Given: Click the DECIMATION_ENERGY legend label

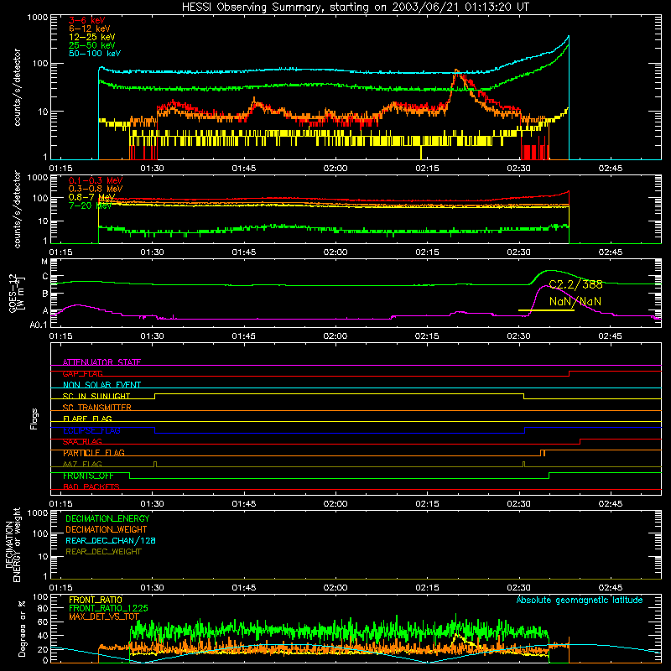Looking at the screenshot, I should click(107, 518).
